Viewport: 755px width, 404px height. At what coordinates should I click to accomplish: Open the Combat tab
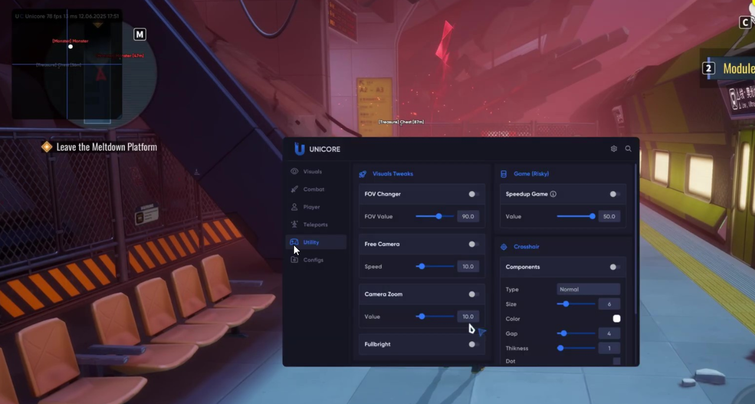click(317, 189)
